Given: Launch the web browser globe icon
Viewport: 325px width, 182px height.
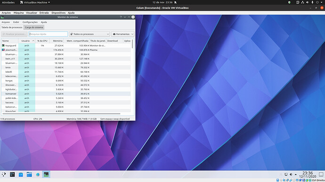Looking at the screenshot, I should point(38,174).
